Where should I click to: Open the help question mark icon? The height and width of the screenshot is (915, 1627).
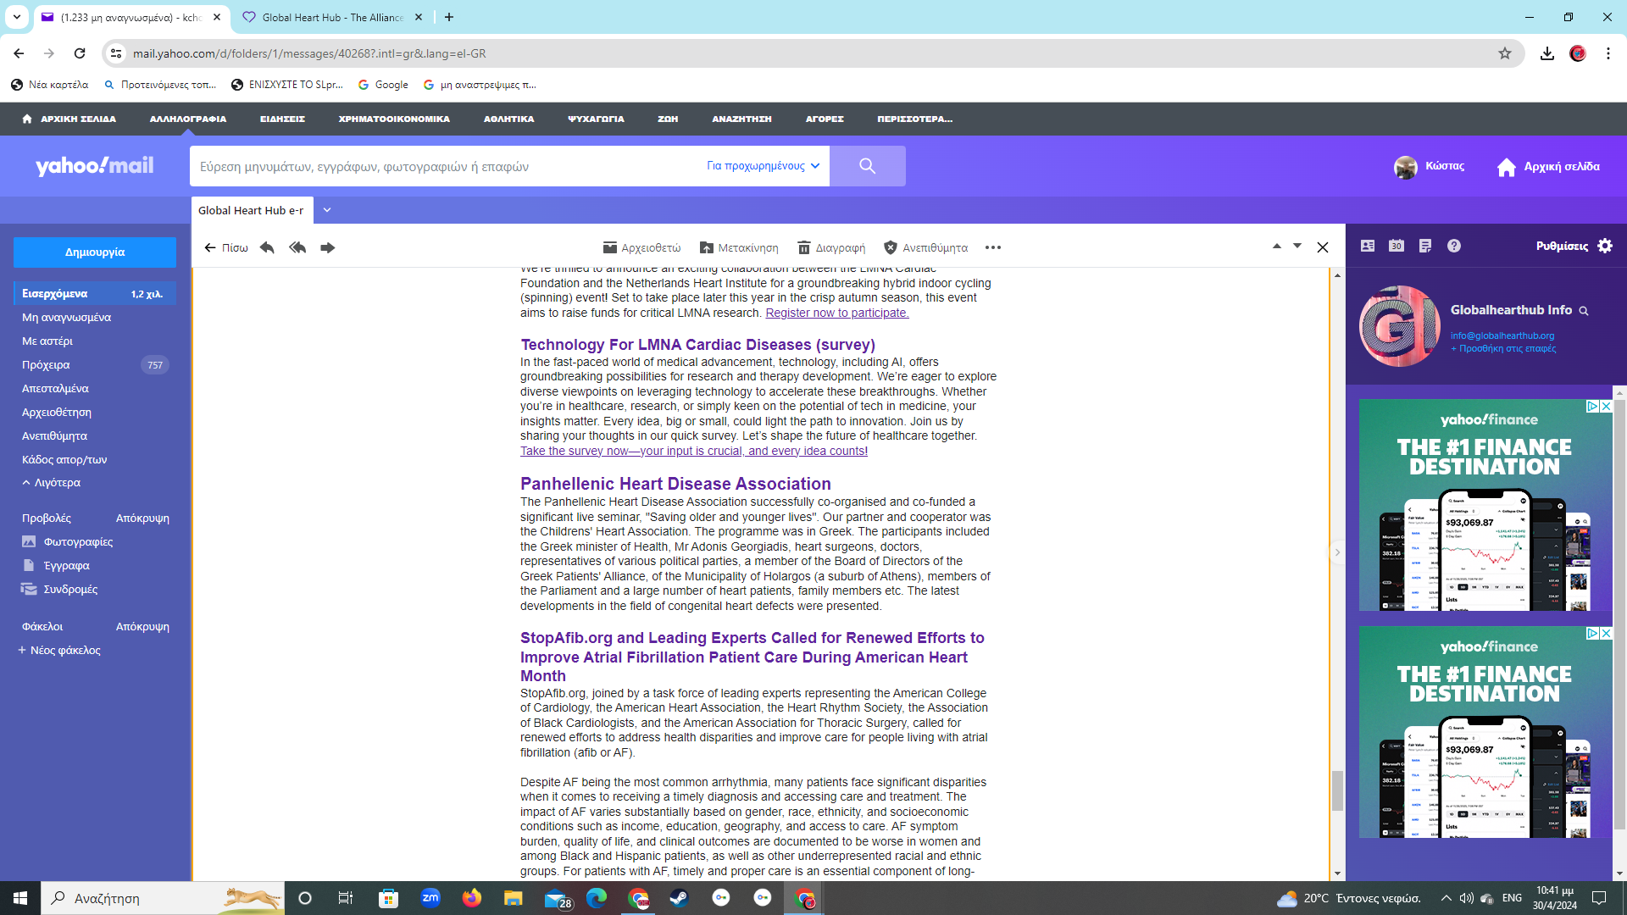(1454, 246)
